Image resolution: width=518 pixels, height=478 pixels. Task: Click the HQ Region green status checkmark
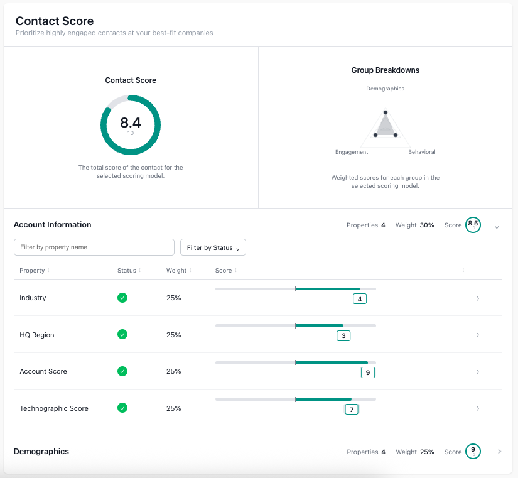point(122,335)
